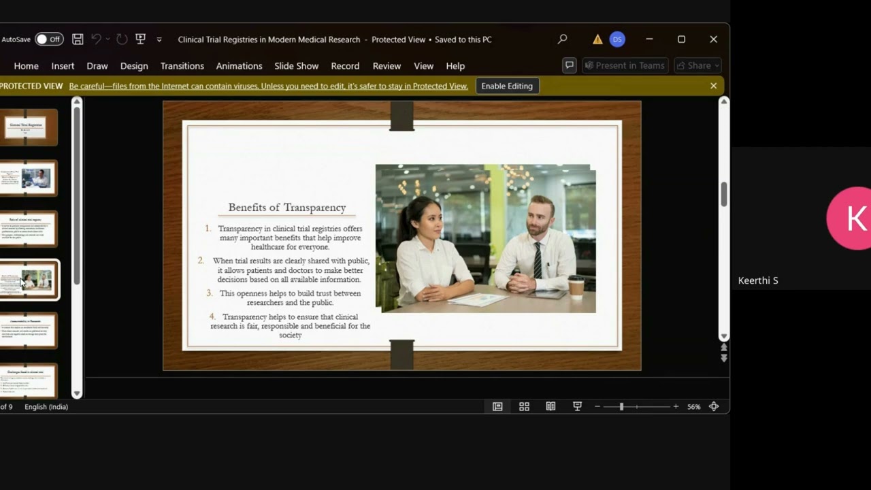Click the Search magnifier icon
Viewport: 871px width, 490px height.
(562, 39)
